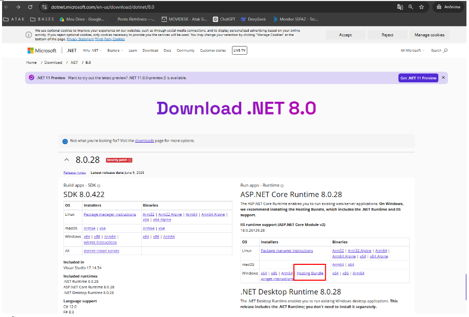This screenshot has width=469, height=317.
Task: Open SDK Linux Package manager instructions
Action: (110, 215)
